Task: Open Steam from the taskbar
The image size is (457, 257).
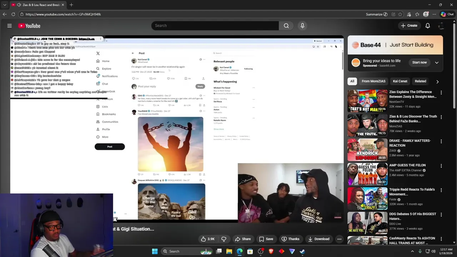Action: tap(302, 251)
